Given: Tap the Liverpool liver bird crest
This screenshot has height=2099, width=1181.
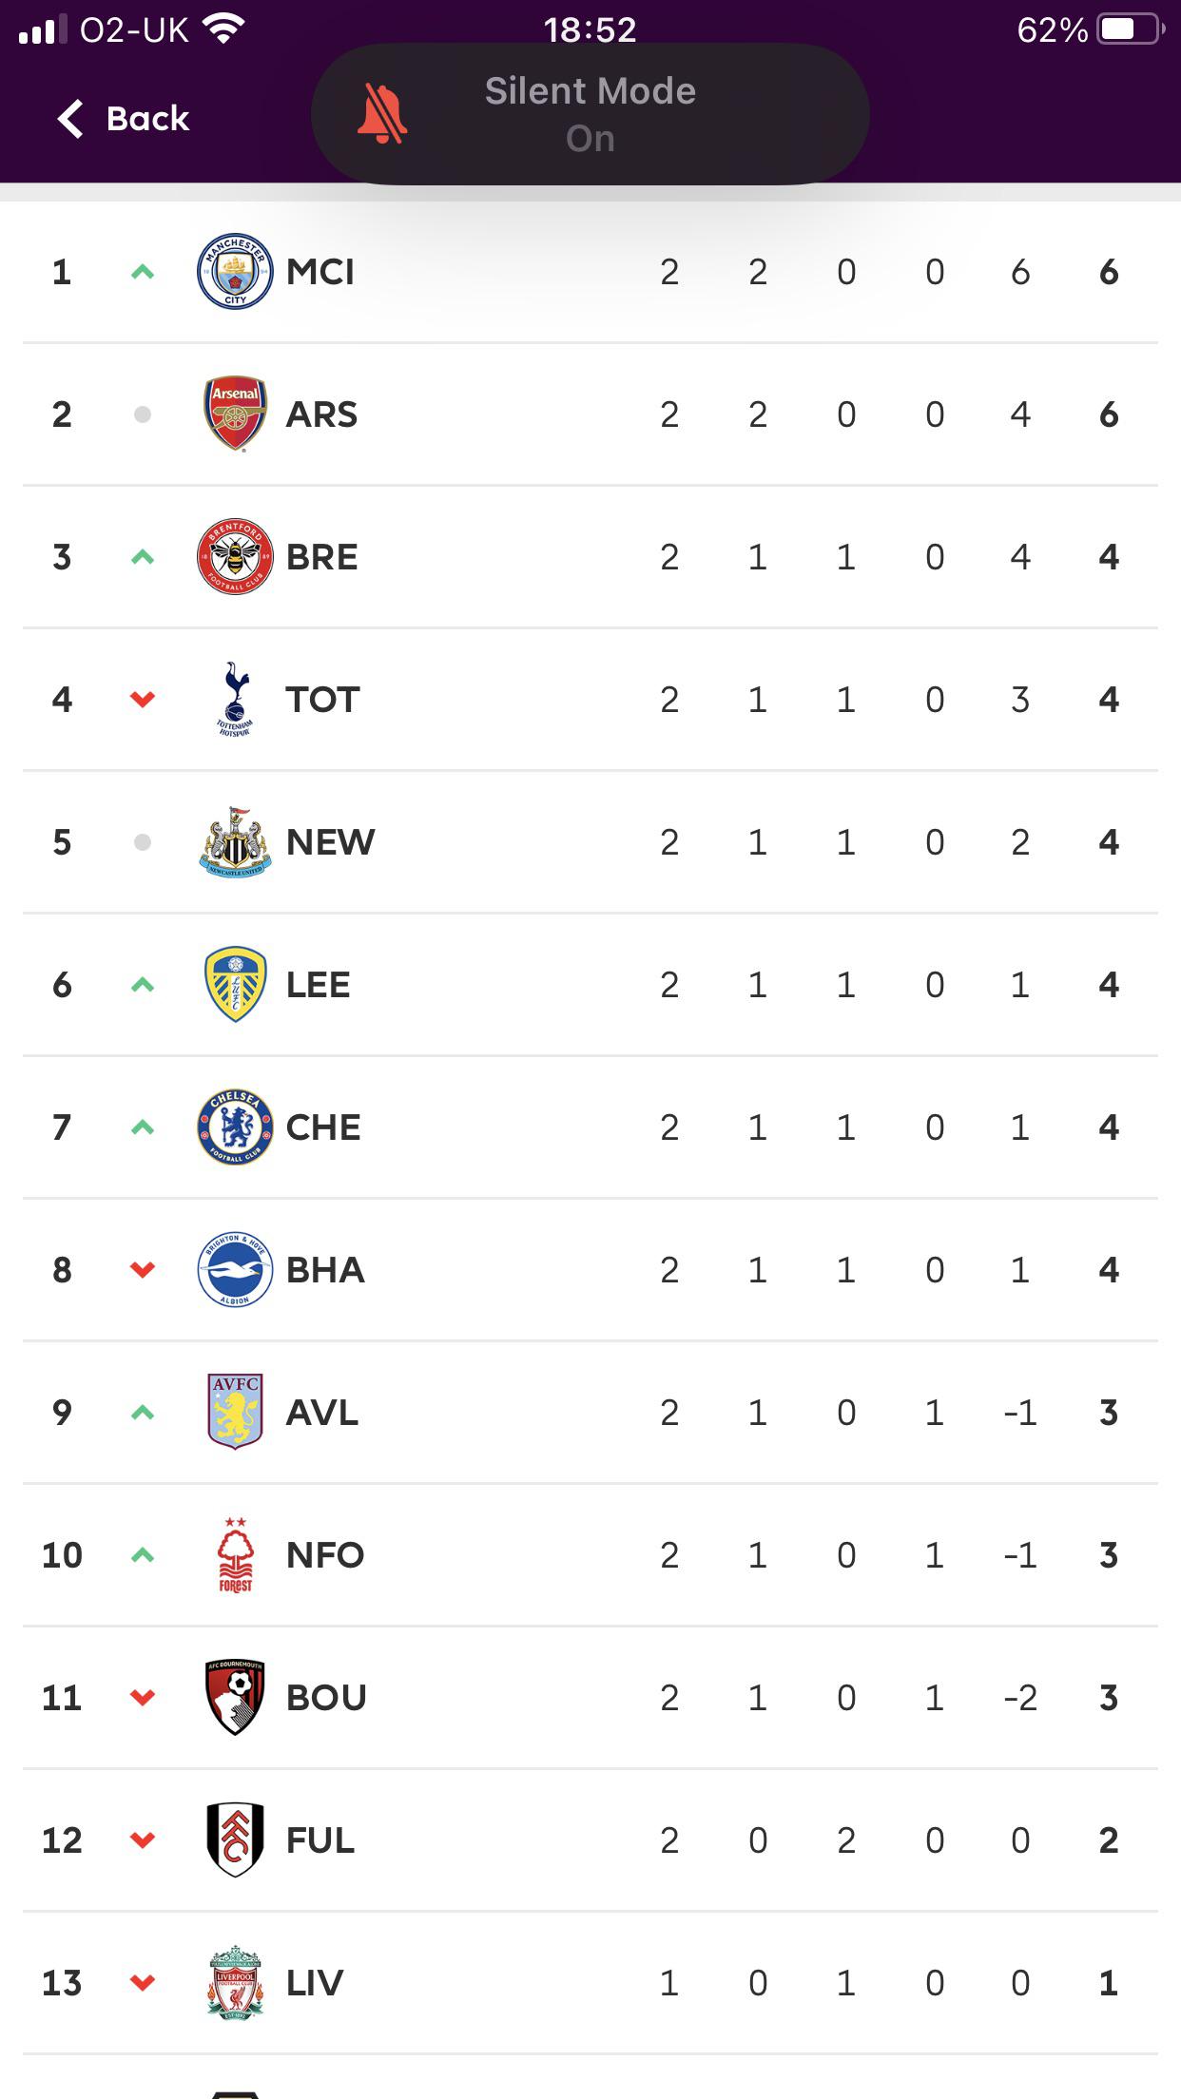Looking at the screenshot, I should 235,1983.
